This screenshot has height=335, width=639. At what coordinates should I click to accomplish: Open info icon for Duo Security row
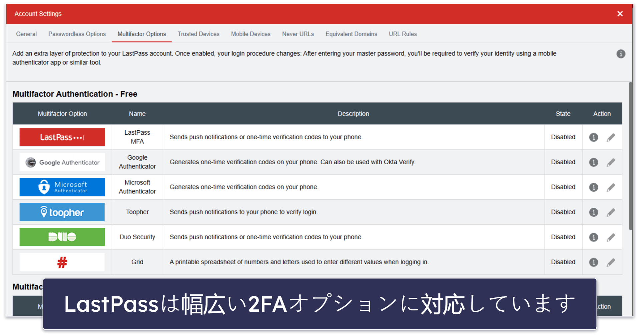(x=593, y=237)
